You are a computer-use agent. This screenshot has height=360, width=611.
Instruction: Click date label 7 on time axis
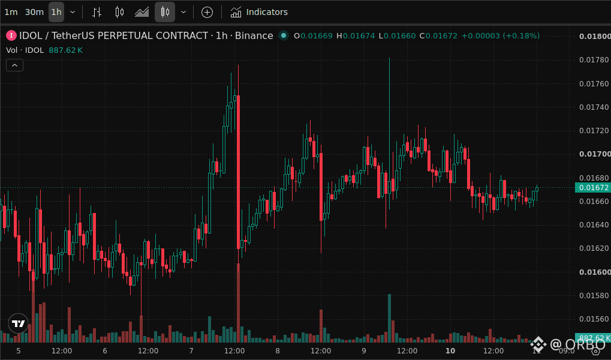pos(191,350)
